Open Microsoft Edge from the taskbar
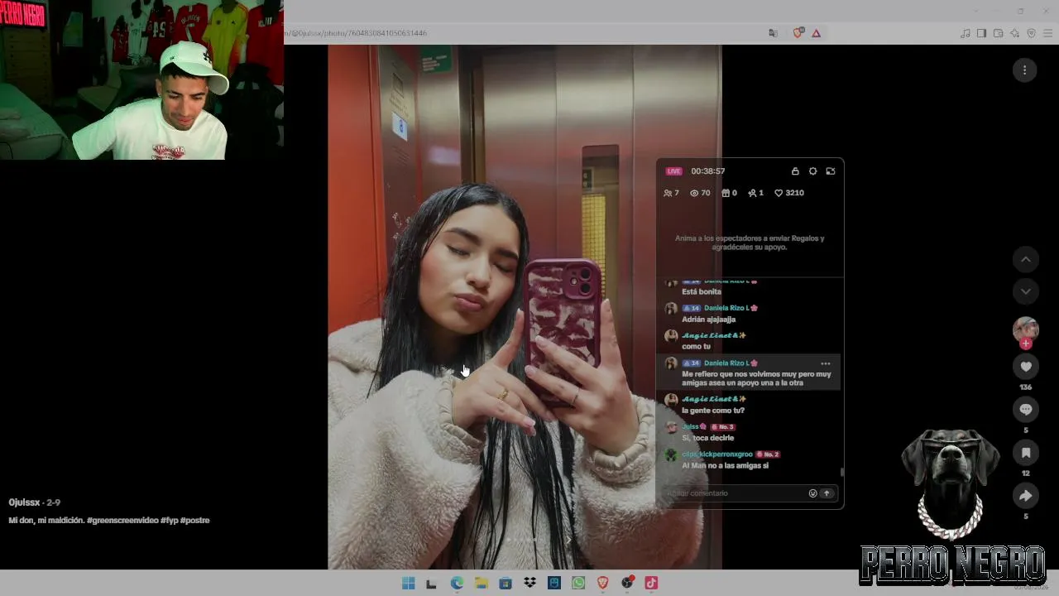Screen dimensions: 1059x596 click(x=457, y=583)
